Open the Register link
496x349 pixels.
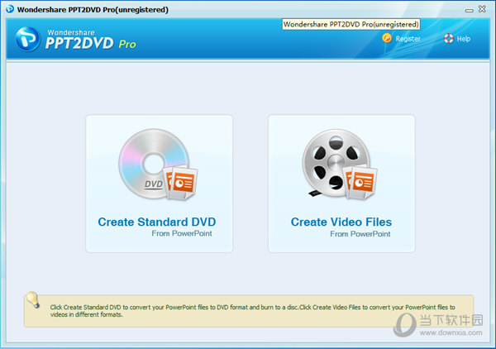tap(408, 39)
